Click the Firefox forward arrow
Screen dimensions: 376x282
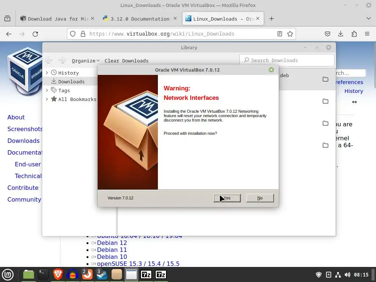[22, 34]
